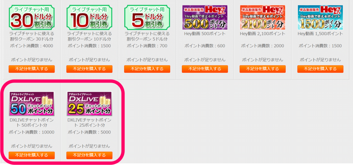353x165 pixels.
Task: Buy shortage for the 30ドル分 coupon
Action: (x=32, y=69)
